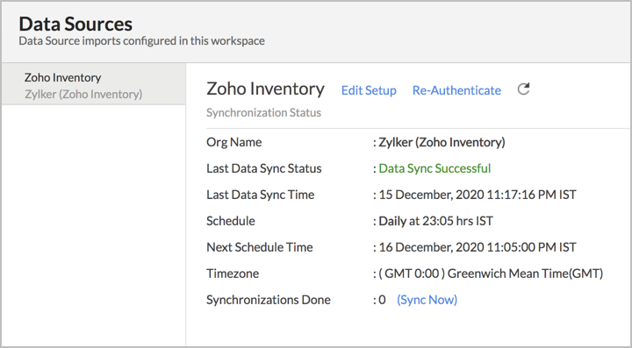Select the Org Name value Zylker (Zoho Inventory)
The image size is (632, 348).
pos(442,142)
